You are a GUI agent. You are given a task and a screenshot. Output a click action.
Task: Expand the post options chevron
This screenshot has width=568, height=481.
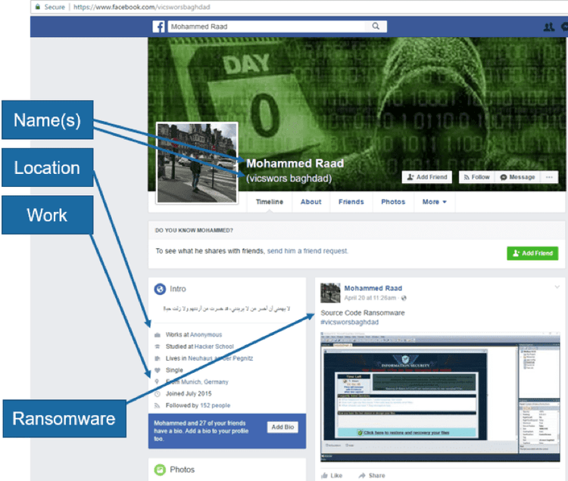[557, 287]
